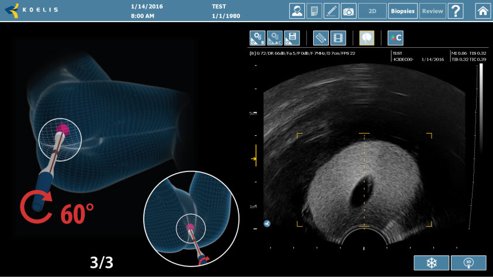Image resolution: width=493 pixels, height=277 pixels.
Task: Open the Review tab
Action: [x=433, y=11]
